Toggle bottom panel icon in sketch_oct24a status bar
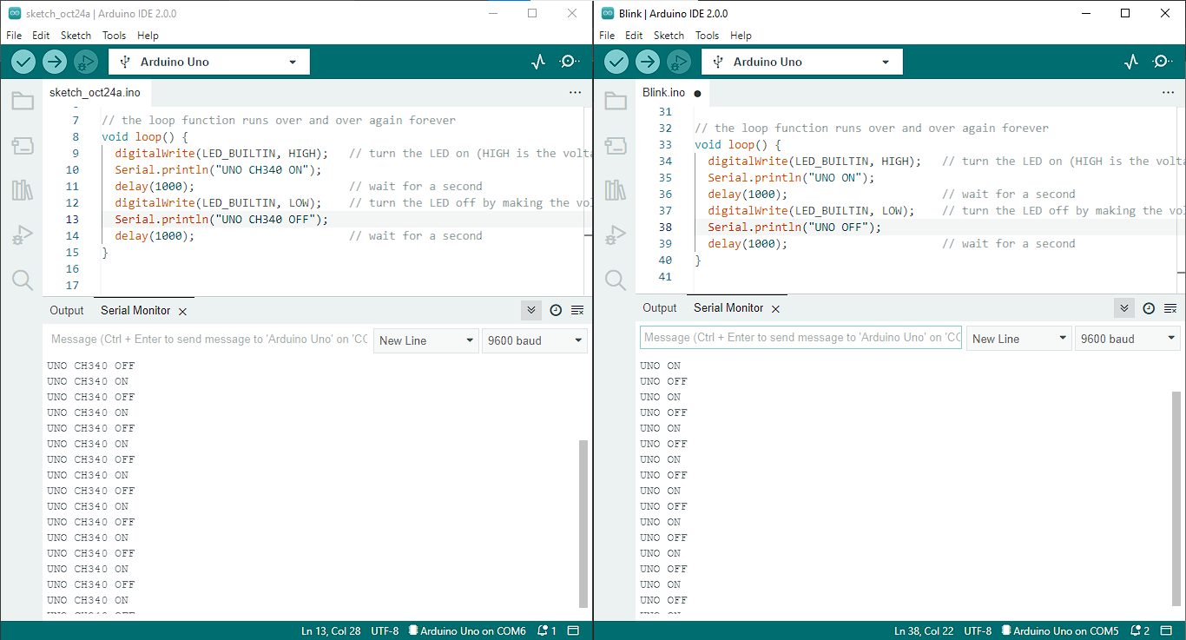 click(x=573, y=631)
